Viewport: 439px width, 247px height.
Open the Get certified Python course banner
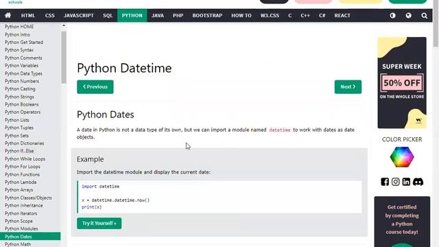point(402,221)
